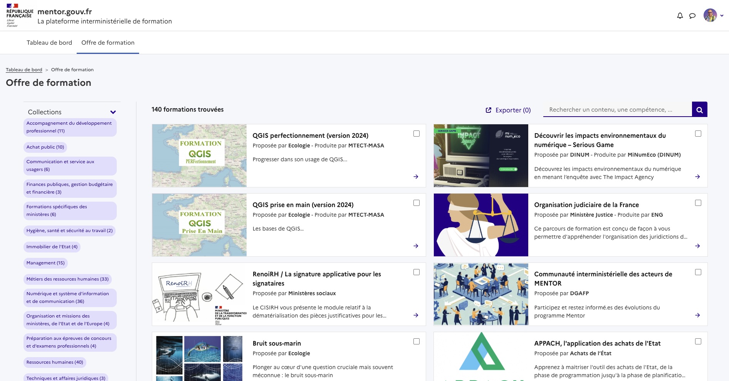Open Découvrir les impacts environnementaux title
Image resolution: width=729 pixels, height=381 pixels.
pyautogui.click(x=600, y=140)
